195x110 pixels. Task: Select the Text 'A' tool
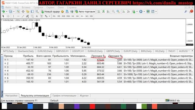click(37, 16)
